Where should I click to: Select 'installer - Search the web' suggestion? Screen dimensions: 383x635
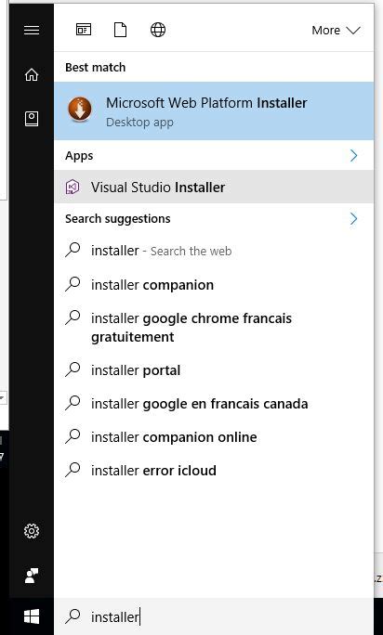(214, 251)
